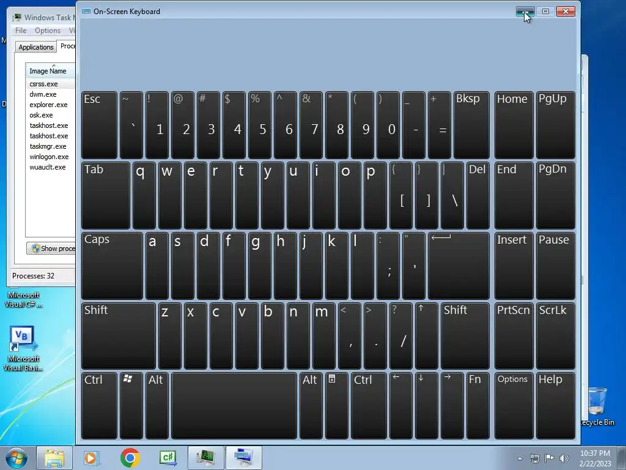Select dwm.exe process row
Screen dimensions: 626x470
(x=51, y=94)
